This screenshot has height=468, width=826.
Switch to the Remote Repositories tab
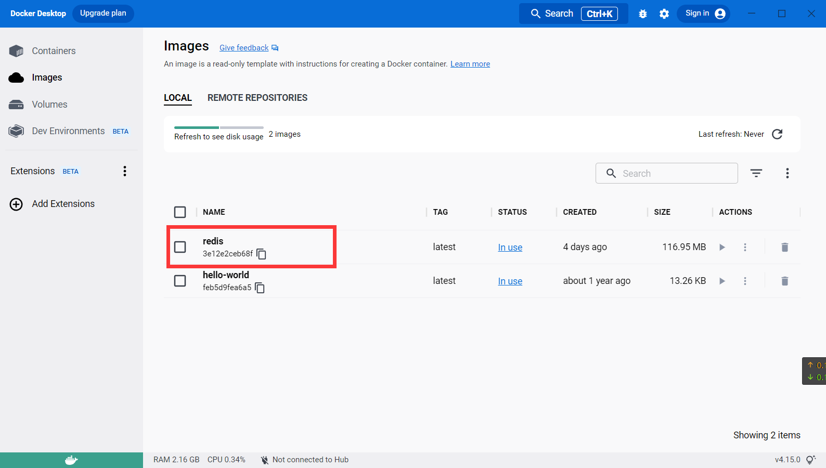coord(257,98)
